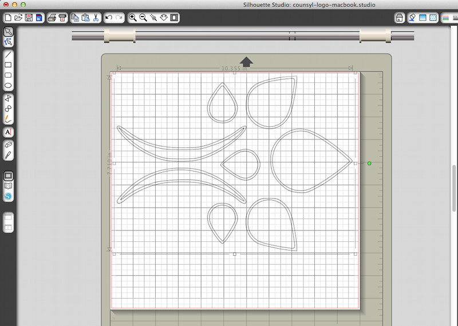Viewport: 458px width, 326px height.
Task: Click the 10.355 in width label
Action: click(235, 68)
